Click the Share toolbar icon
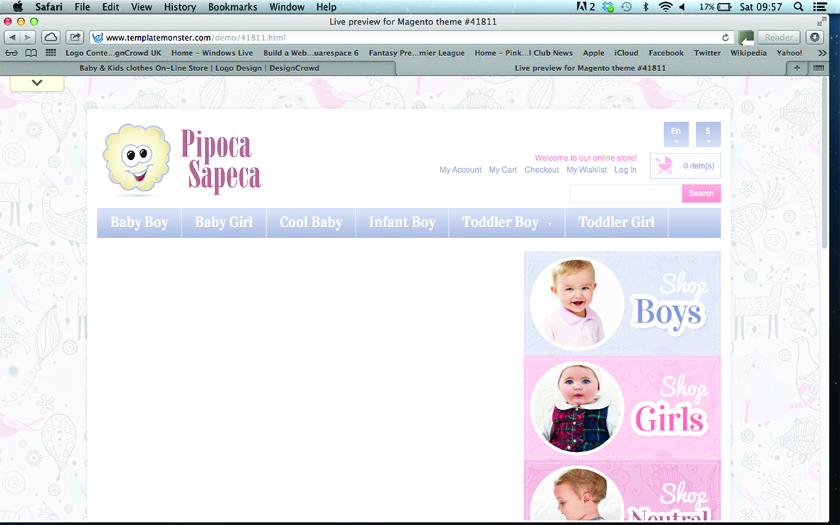The width and height of the screenshot is (840, 525). pyautogui.click(x=75, y=38)
